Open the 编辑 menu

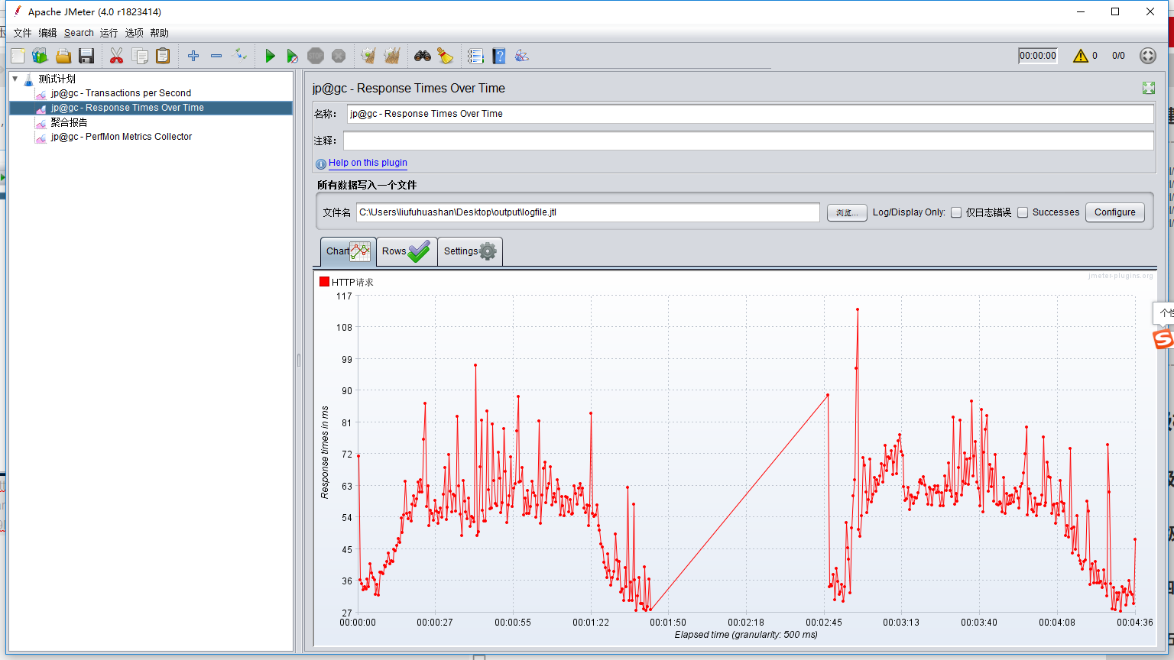[x=47, y=33]
